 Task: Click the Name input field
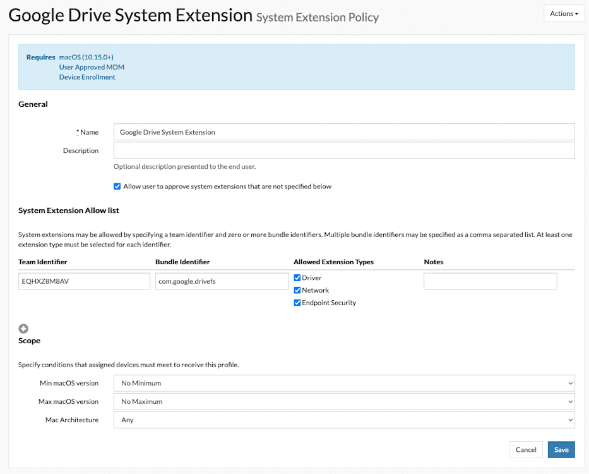(x=344, y=132)
